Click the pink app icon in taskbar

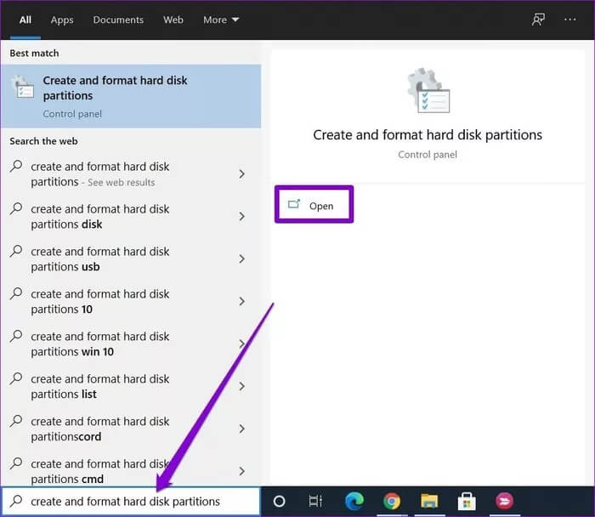[505, 501]
